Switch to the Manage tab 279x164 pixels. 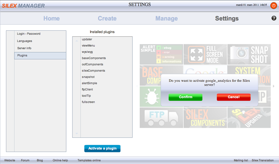click(x=167, y=18)
